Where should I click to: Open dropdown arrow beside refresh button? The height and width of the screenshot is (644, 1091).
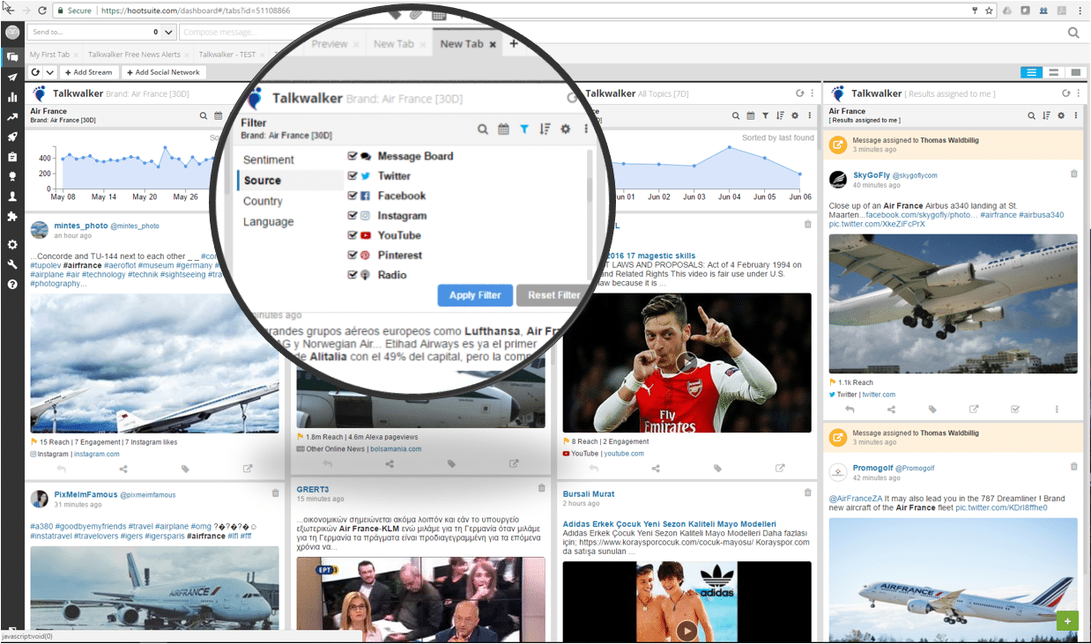pyautogui.click(x=50, y=72)
